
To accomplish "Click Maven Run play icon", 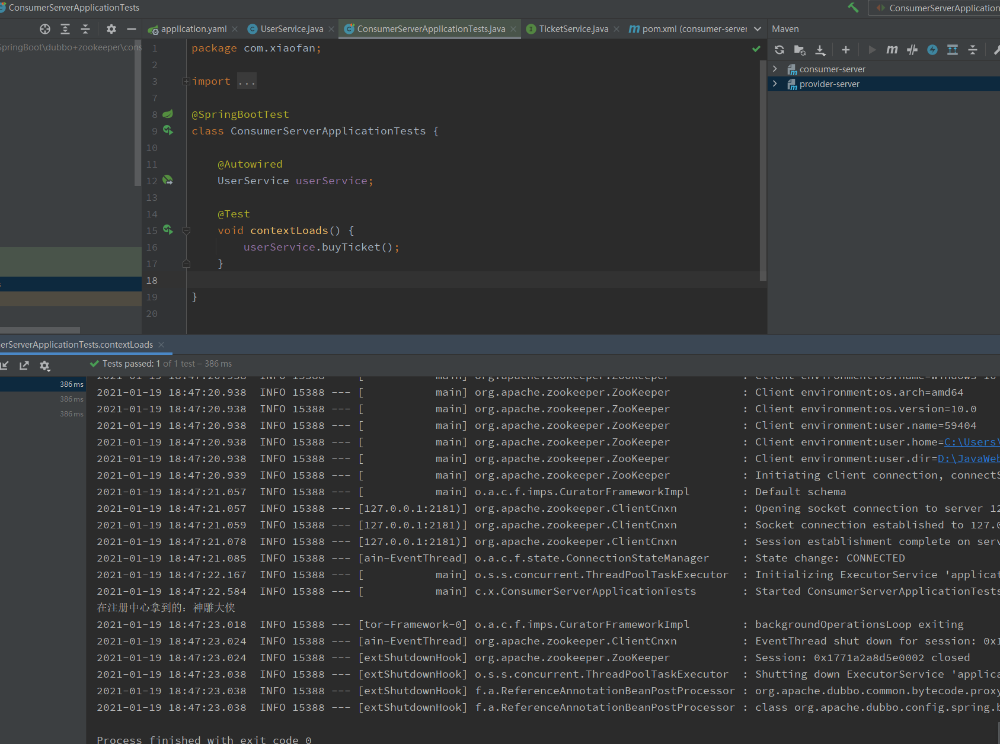I will 872,50.
